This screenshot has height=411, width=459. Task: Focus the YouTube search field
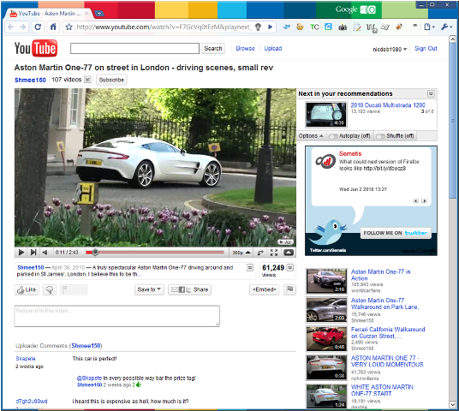tap(134, 48)
